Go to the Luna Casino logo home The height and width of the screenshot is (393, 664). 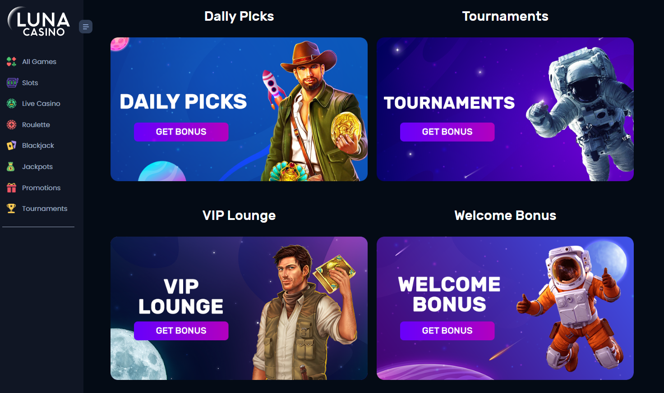tap(39, 22)
